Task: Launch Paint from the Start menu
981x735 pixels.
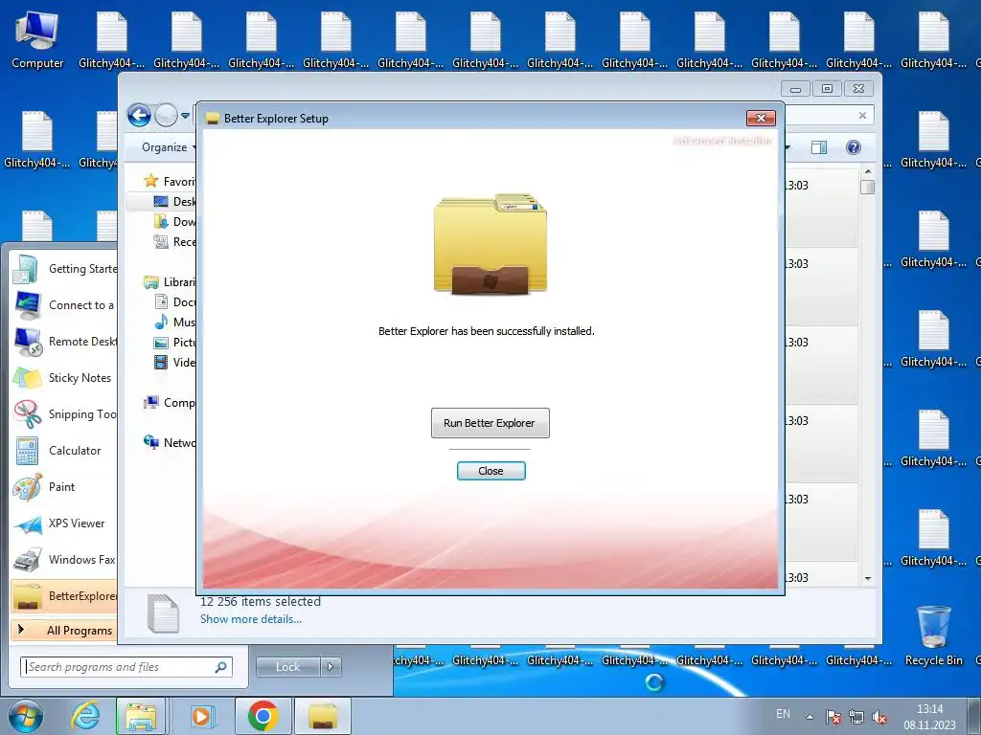Action: tap(64, 486)
